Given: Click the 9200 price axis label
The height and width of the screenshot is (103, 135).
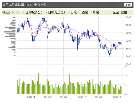Looking at the screenshot, I should tap(128, 41).
